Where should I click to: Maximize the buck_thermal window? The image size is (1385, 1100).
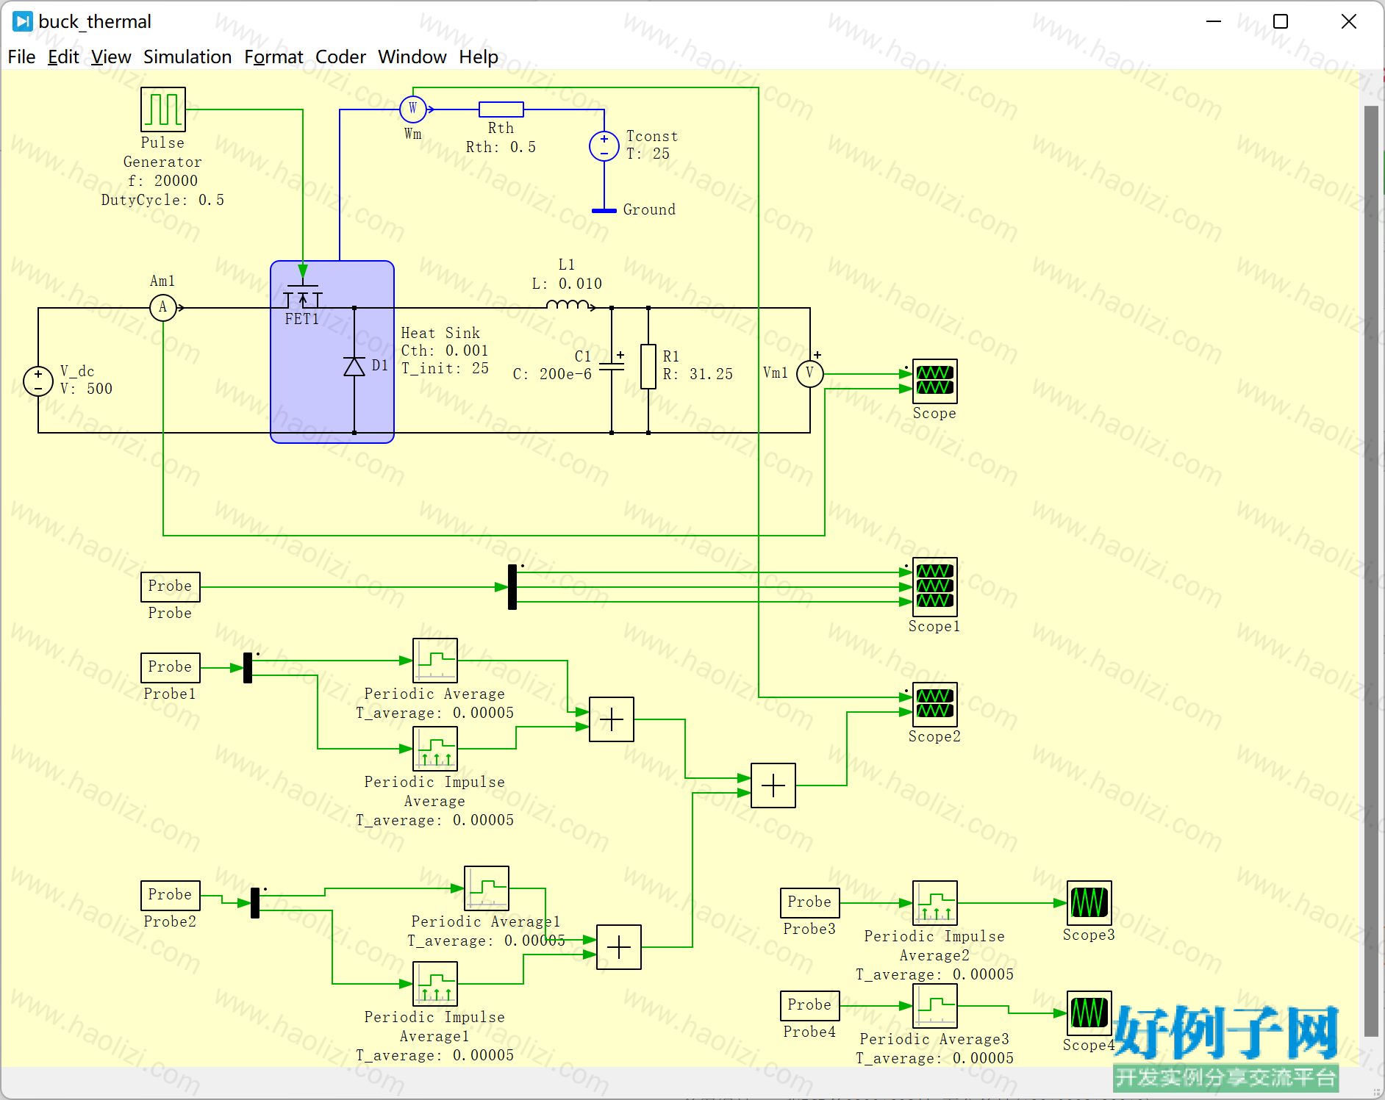click(x=1281, y=21)
